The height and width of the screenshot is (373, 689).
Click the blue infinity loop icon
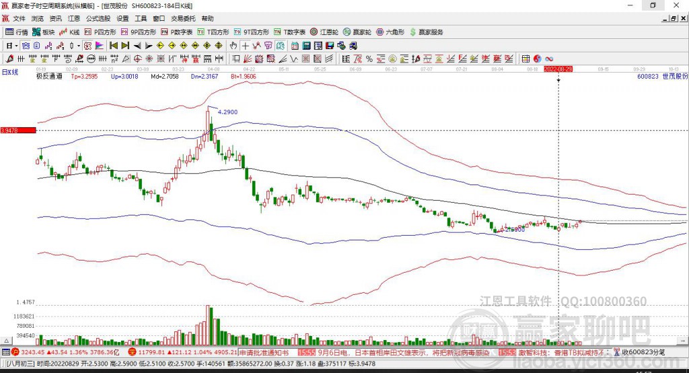point(549,59)
